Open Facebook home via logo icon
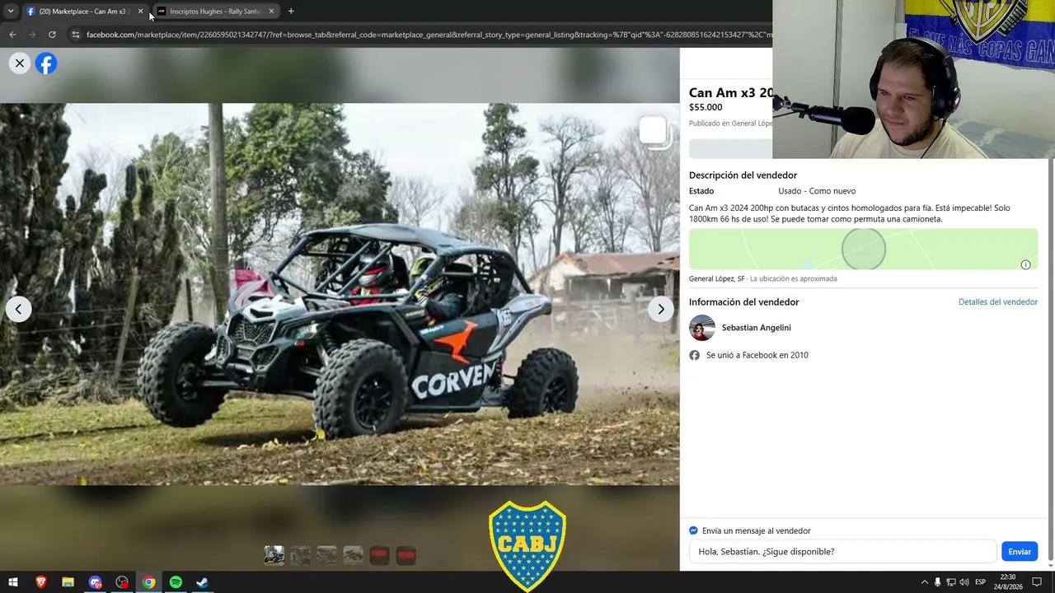The height and width of the screenshot is (593, 1055). click(46, 63)
